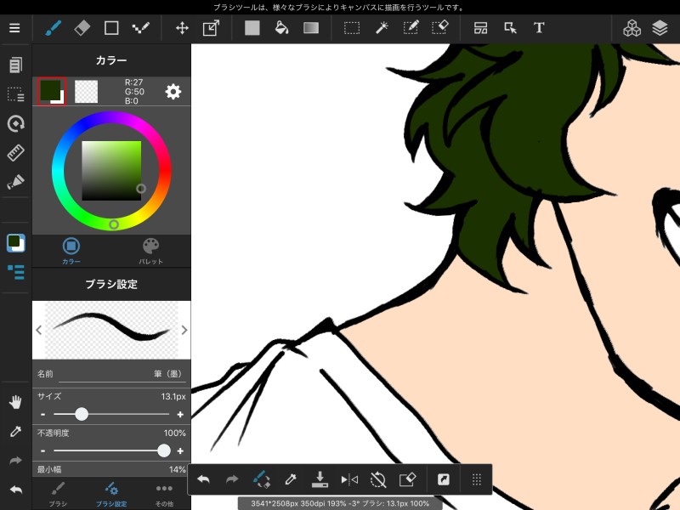Select the Hand pan tool

pyautogui.click(x=15, y=402)
